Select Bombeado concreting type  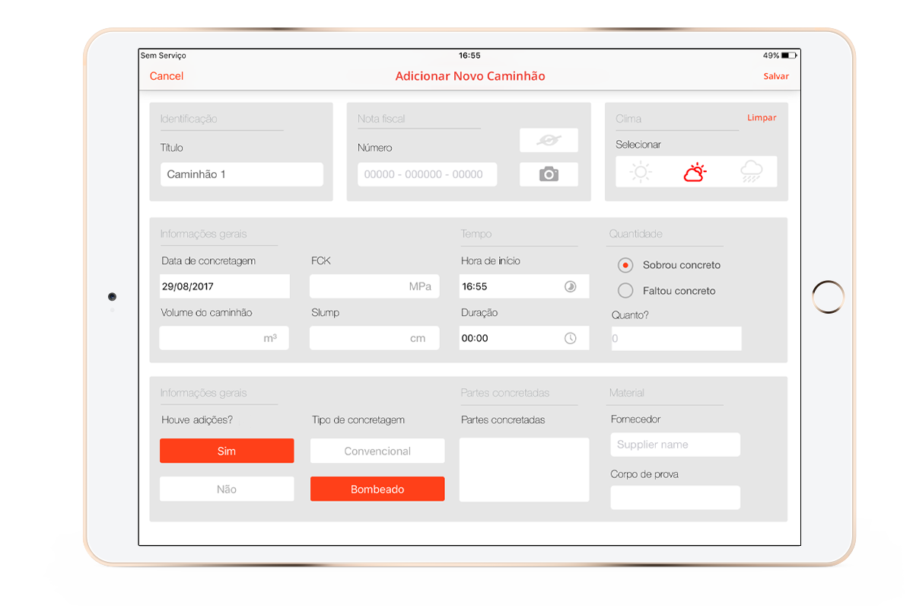tap(377, 489)
